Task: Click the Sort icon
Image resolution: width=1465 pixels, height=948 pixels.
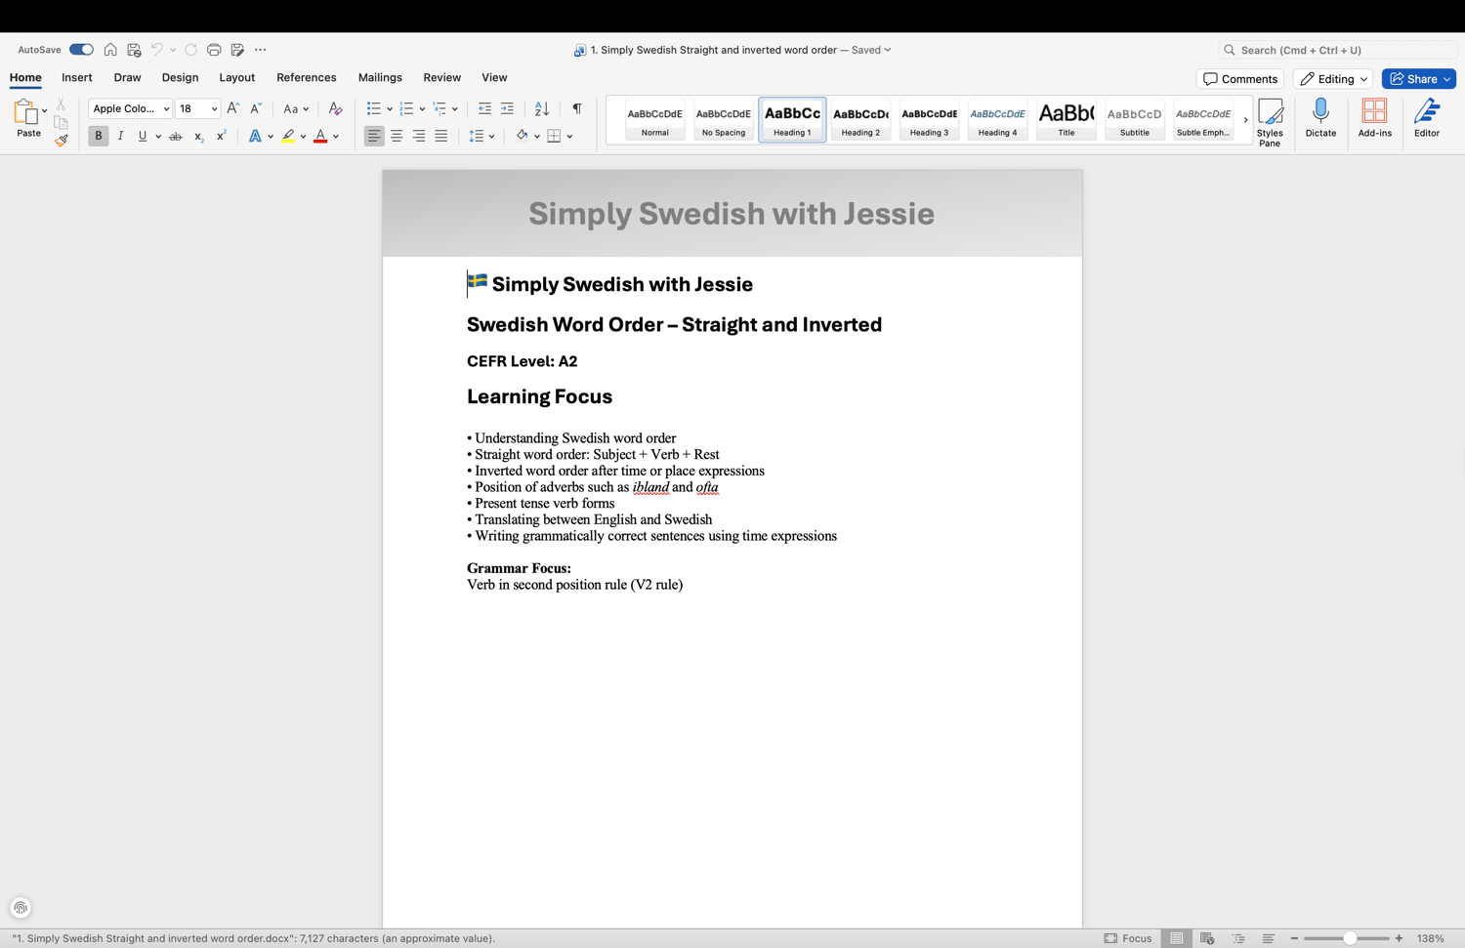Action: 542,108
